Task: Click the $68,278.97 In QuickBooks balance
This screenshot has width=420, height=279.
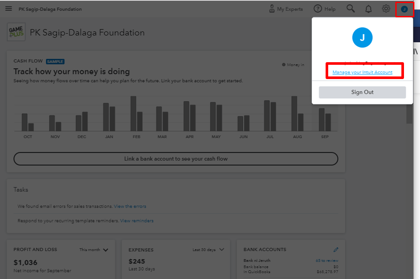Action: tap(327, 272)
